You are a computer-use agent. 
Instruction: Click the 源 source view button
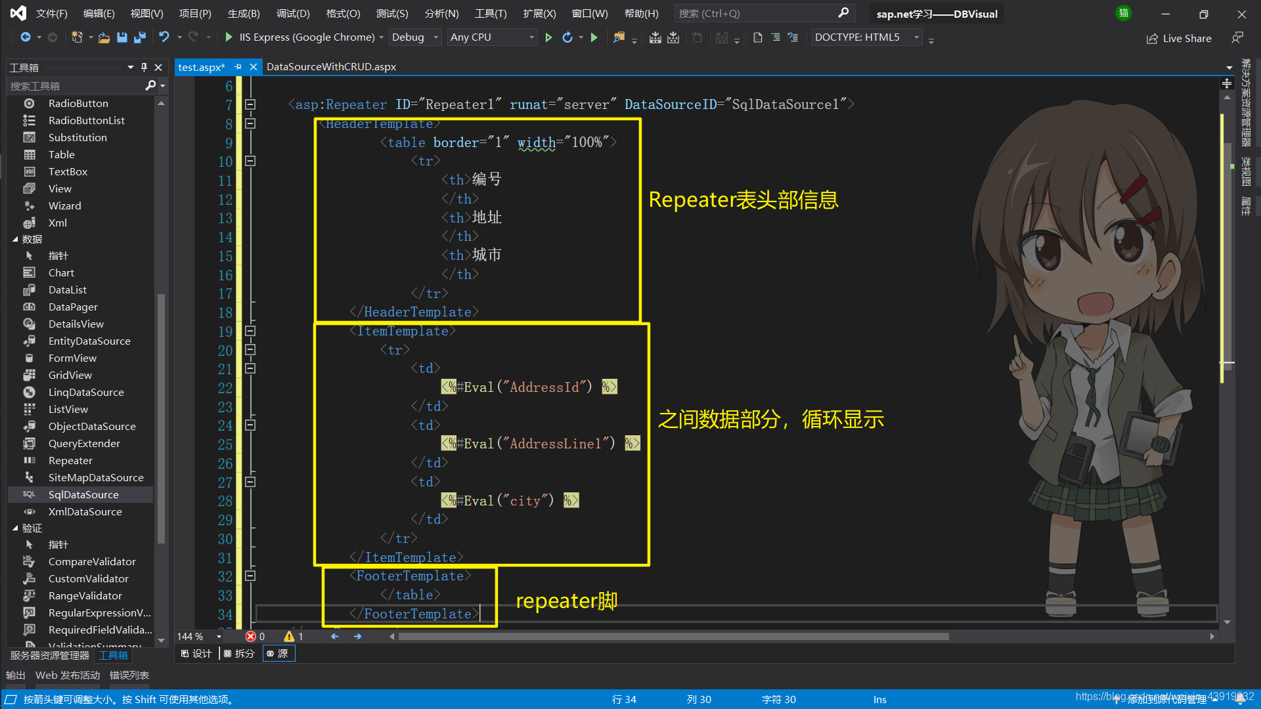point(282,654)
